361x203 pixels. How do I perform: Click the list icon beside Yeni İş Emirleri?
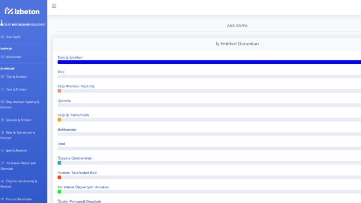(3, 89)
